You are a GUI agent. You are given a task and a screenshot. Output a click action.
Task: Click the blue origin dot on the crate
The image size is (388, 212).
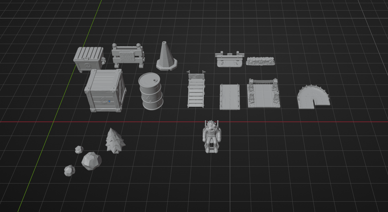(109, 101)
